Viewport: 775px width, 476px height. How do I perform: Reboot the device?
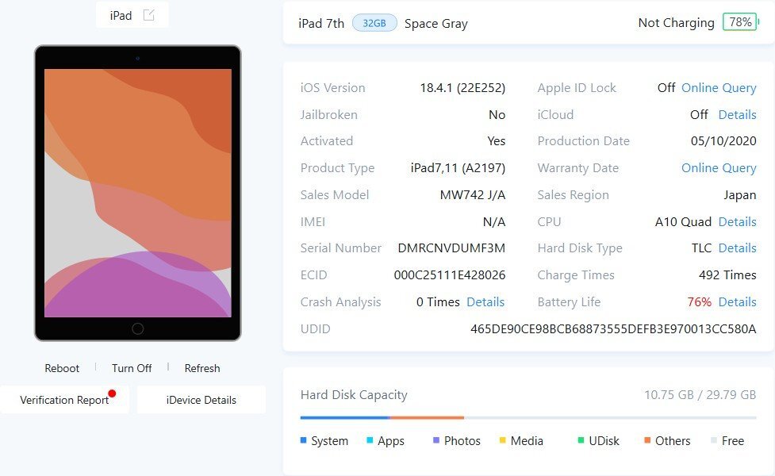62,368
